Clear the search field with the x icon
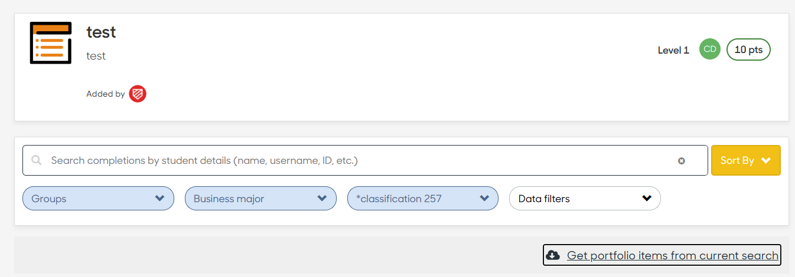 (682, 161)
